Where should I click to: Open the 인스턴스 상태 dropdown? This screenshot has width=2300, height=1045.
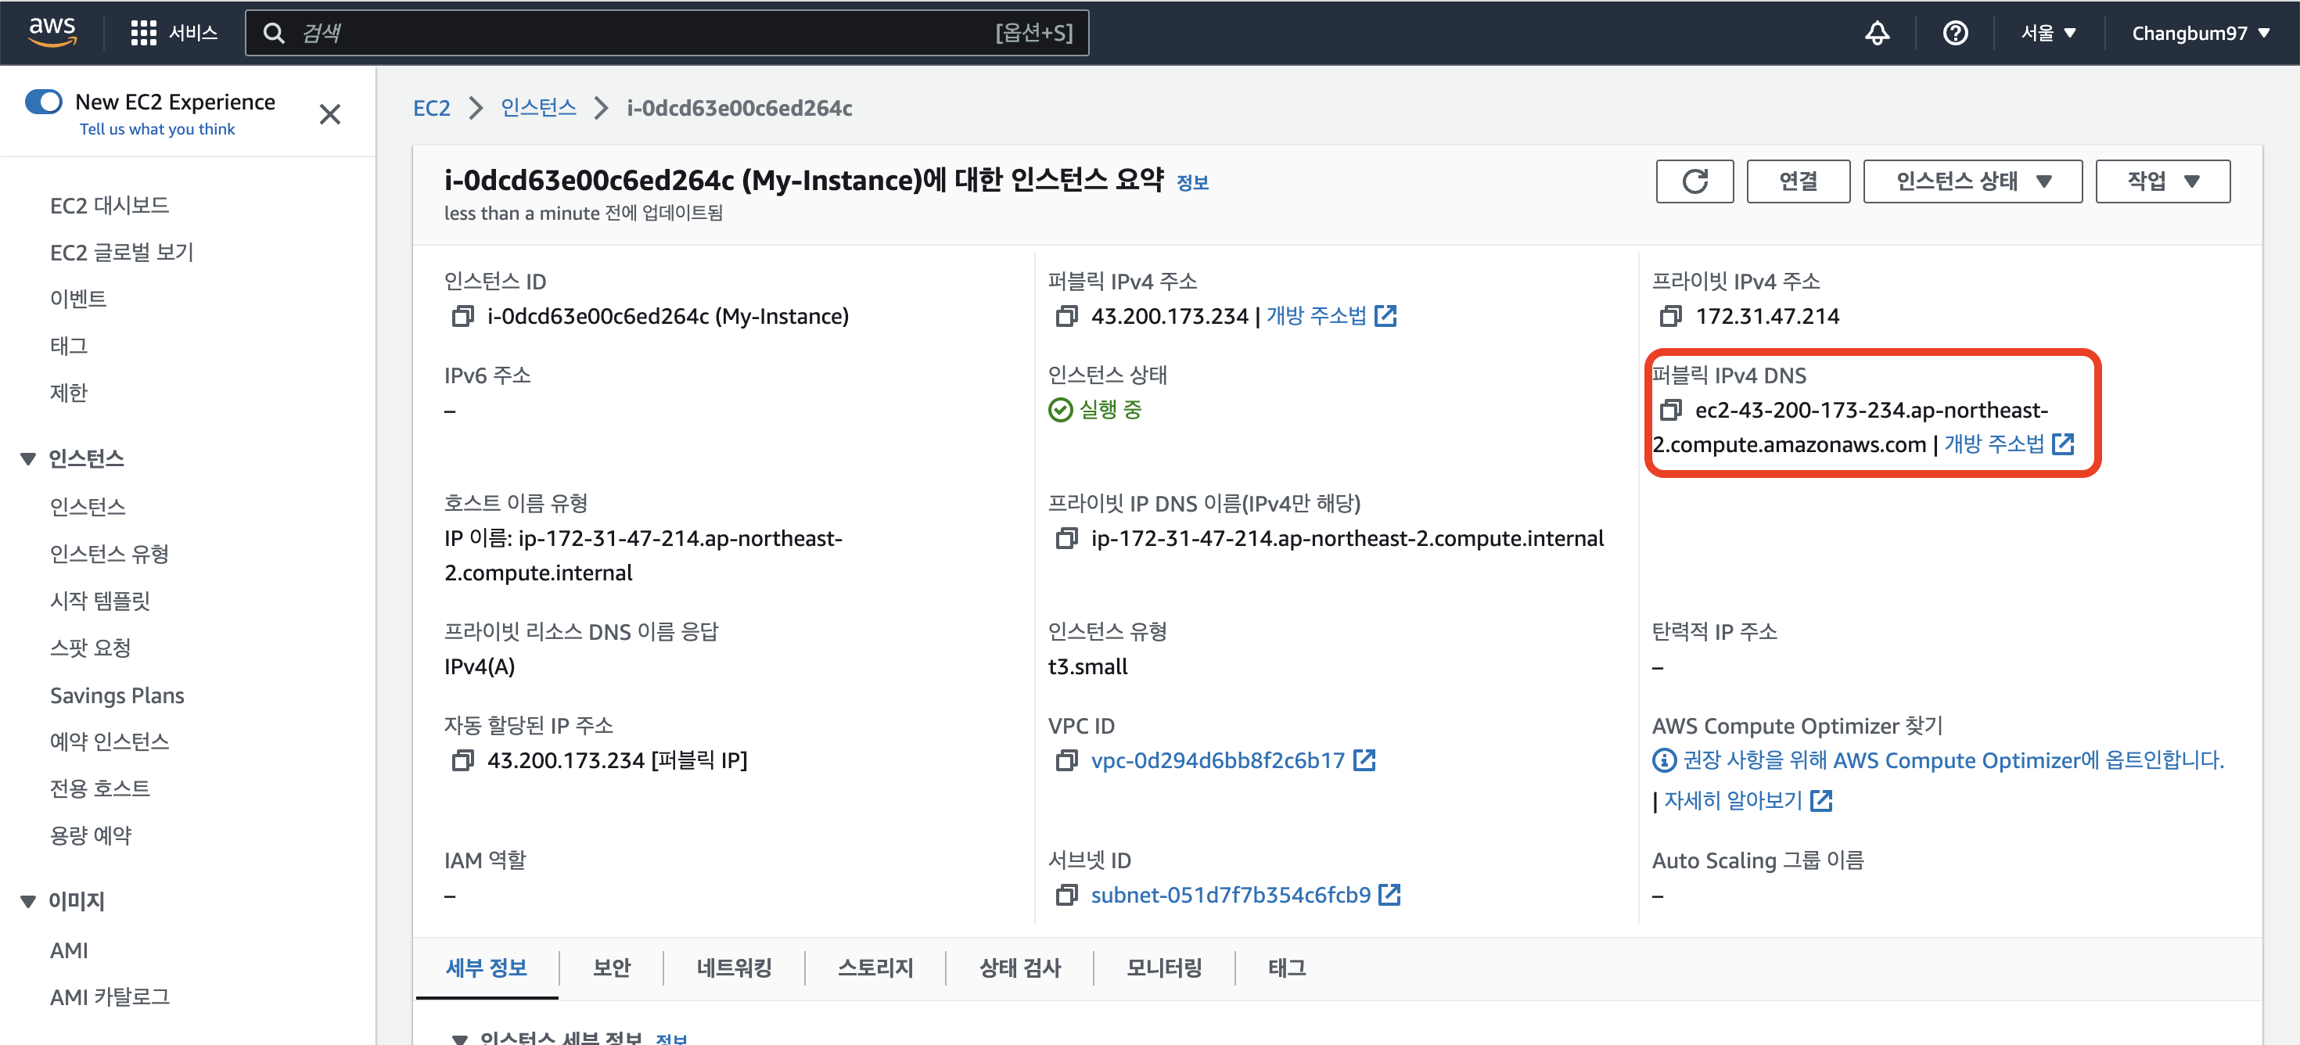(1971, 182)
